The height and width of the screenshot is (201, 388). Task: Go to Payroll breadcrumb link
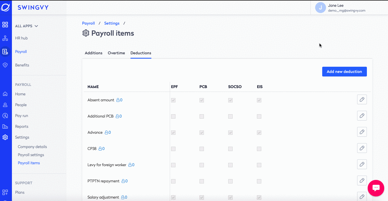click(x=89, y=23)
